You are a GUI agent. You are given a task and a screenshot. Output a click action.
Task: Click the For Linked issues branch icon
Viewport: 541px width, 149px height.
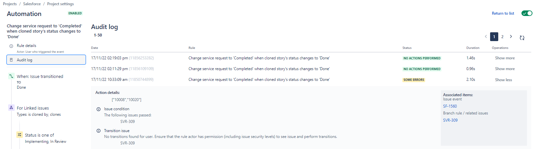click(11, 108)
